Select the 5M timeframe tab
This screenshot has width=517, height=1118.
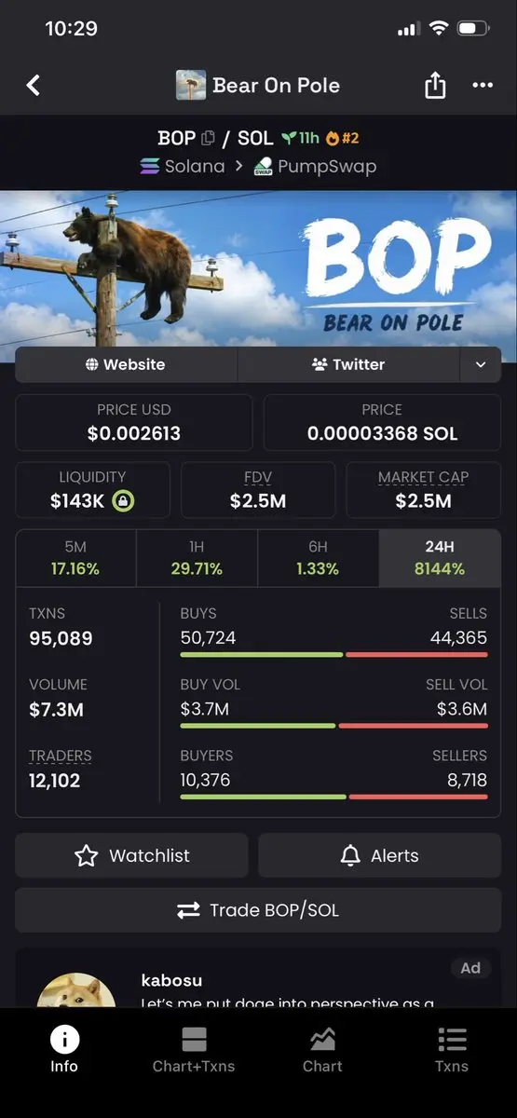[76, 558]
